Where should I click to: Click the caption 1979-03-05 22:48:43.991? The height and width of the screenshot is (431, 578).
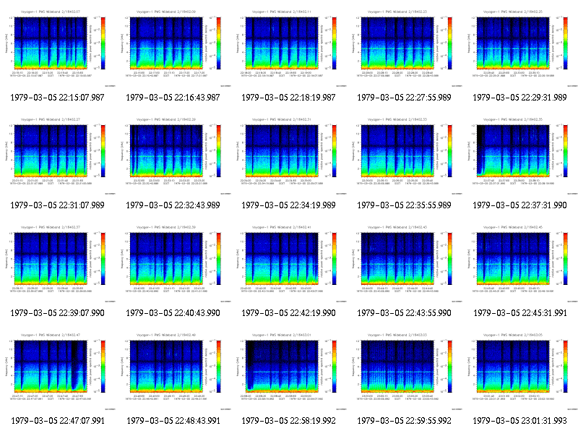tap(173, 421)
